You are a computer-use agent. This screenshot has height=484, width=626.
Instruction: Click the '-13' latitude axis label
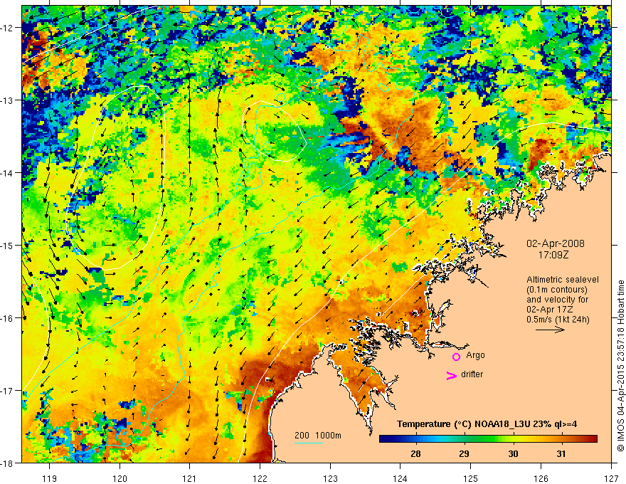[x=7, y=100]
